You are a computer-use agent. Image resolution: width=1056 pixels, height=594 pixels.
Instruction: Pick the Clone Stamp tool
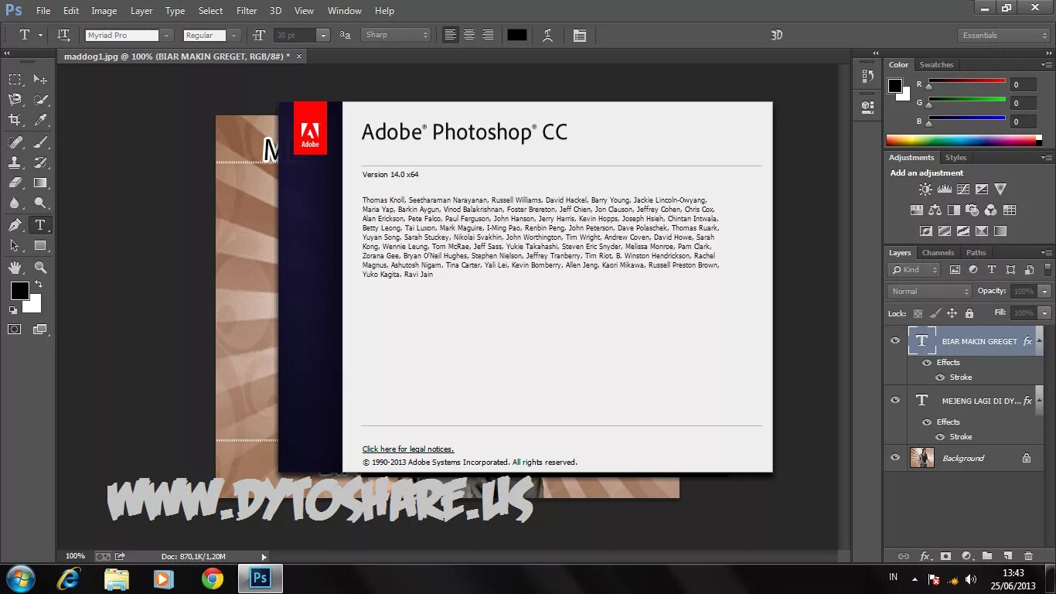pos(15,162)
